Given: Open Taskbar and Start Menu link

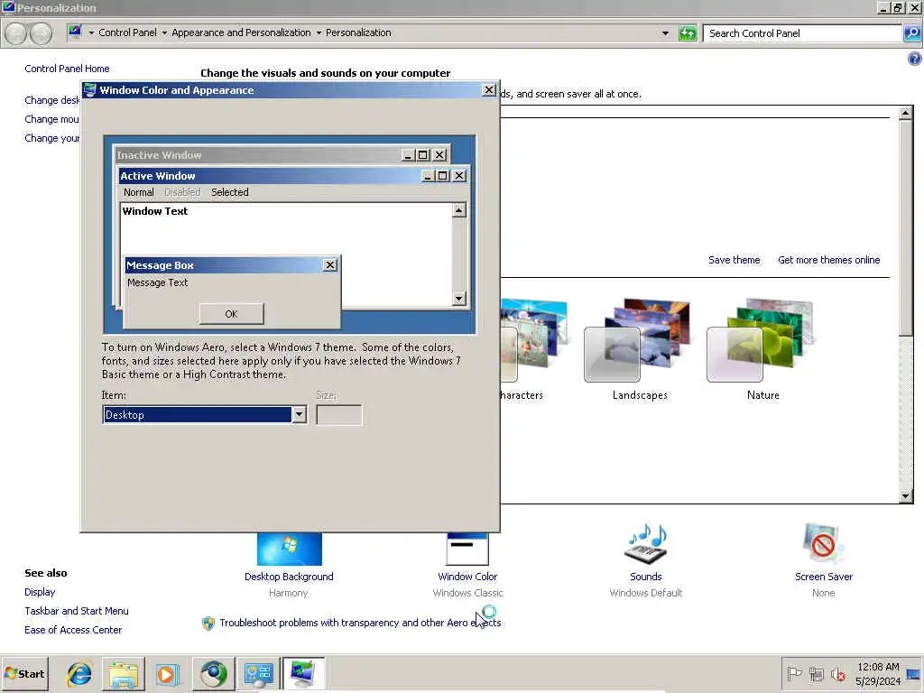Looking at the screenshot, I should coord(77,611).
